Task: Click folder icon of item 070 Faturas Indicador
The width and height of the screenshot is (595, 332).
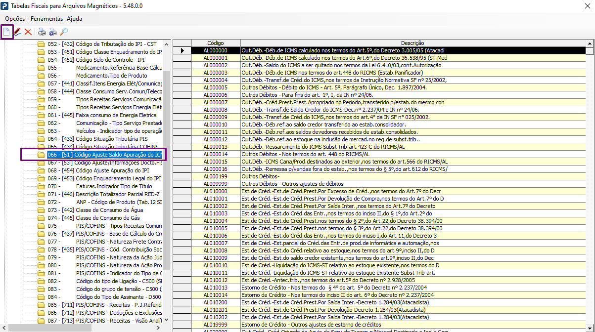Action: [x=41, y=186]
